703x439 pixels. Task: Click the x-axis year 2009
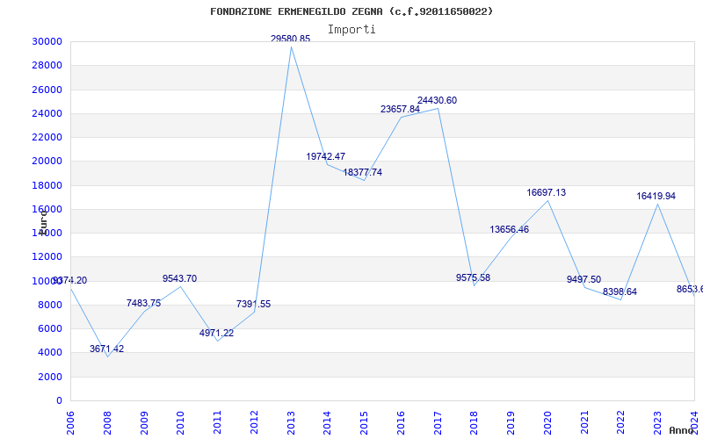pos(144,423)
